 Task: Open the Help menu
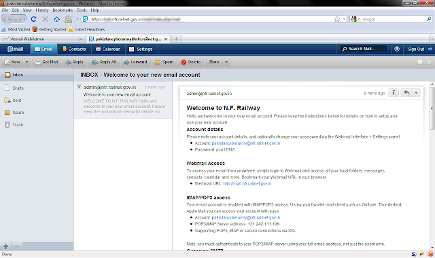pyautogui.click(x=95, y=10)
